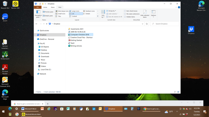Expand the address bar history dropdown
The height and width of the screenshot is (117, 209).
142,24
